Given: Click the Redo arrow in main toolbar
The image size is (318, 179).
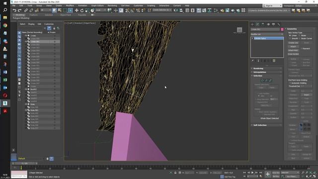Looking at the screenshot, I should [x=20, y=10].
